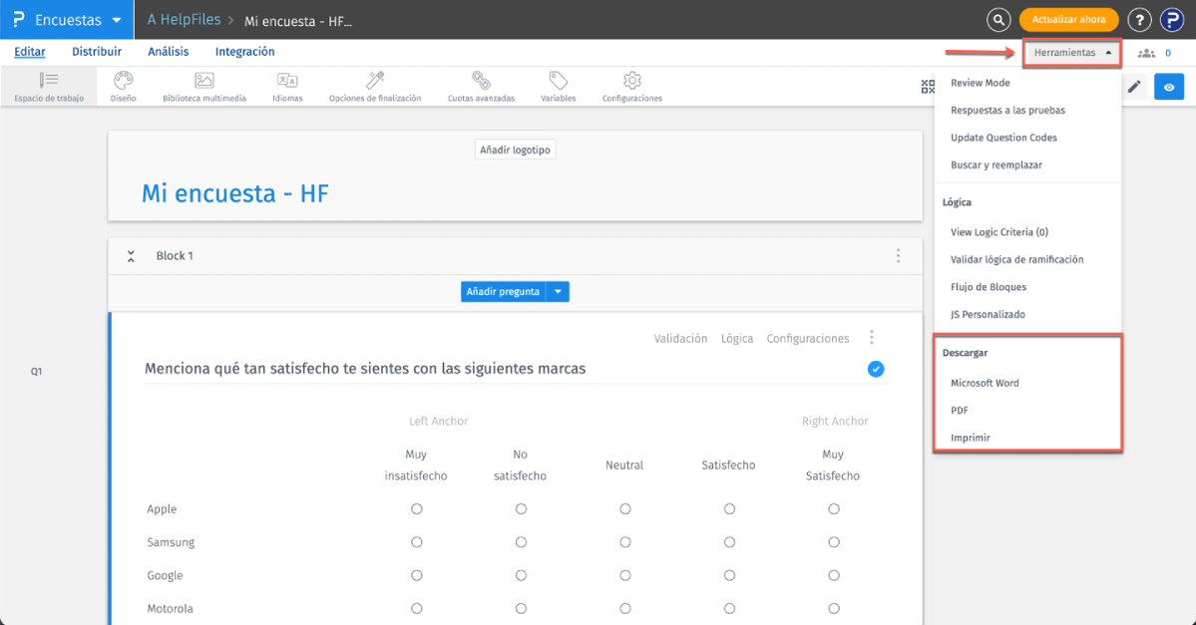Viewport: 1196px width, 625px height.
Task: Open Cuotas avanzadas icon
Action: click(481, 82)
